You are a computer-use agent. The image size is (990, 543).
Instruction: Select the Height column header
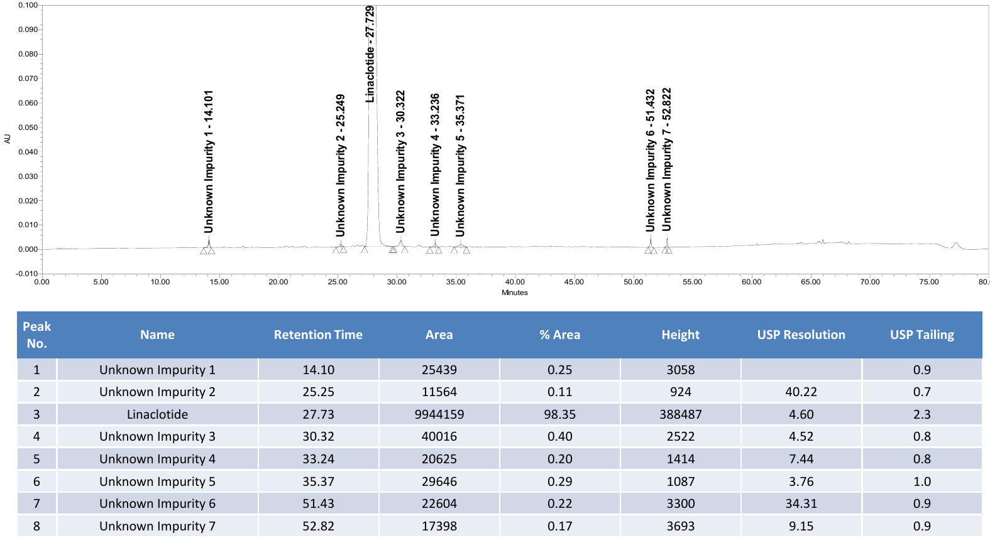680,335
